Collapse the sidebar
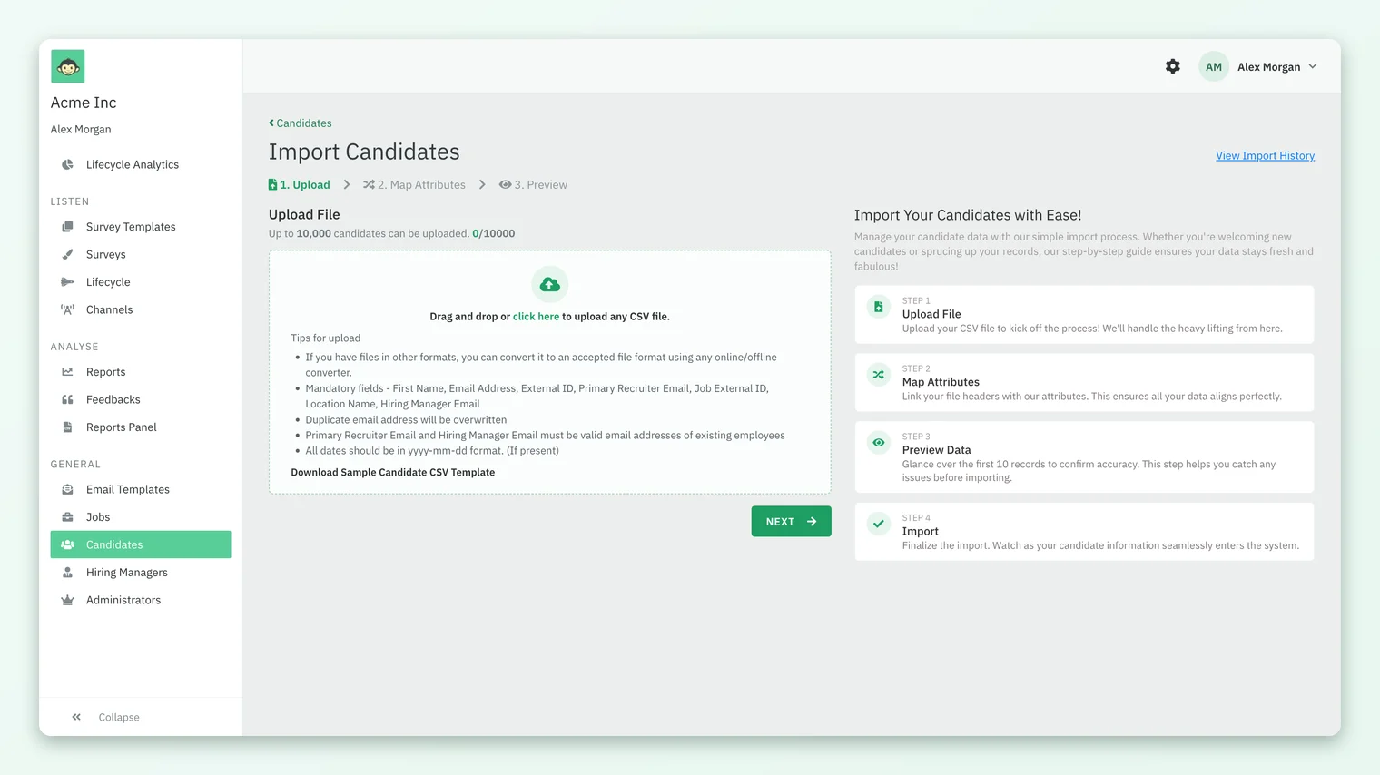Viewport: 1380px width, 775px height. point(105,717)
